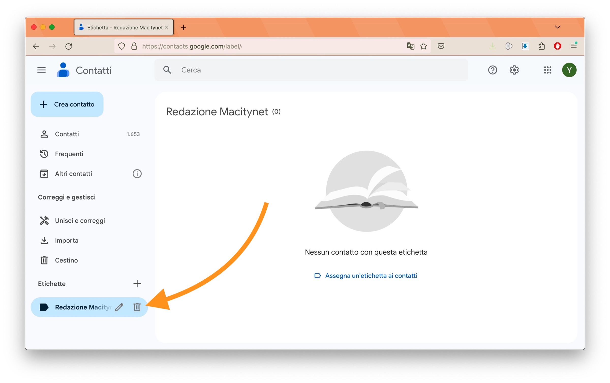Expand the list all tabs chevron
Screen dimensions: 610x383
pyautogui.click(x=557, y=27)
